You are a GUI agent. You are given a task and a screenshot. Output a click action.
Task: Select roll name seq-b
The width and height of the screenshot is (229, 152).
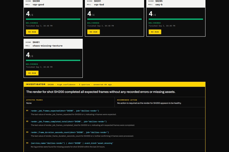pos(159,5)
